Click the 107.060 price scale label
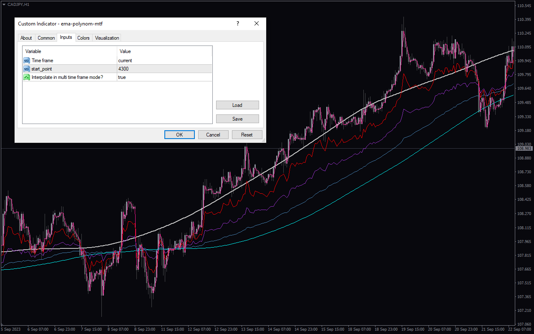 524,324
